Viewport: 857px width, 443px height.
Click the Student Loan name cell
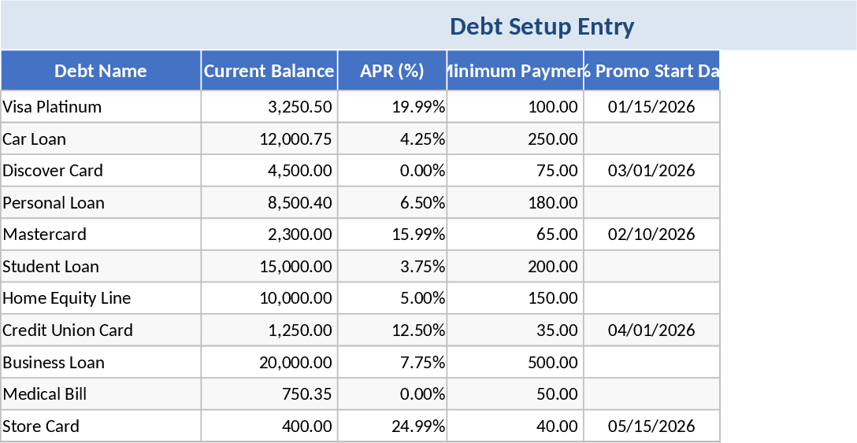click(x=101, y=267)
